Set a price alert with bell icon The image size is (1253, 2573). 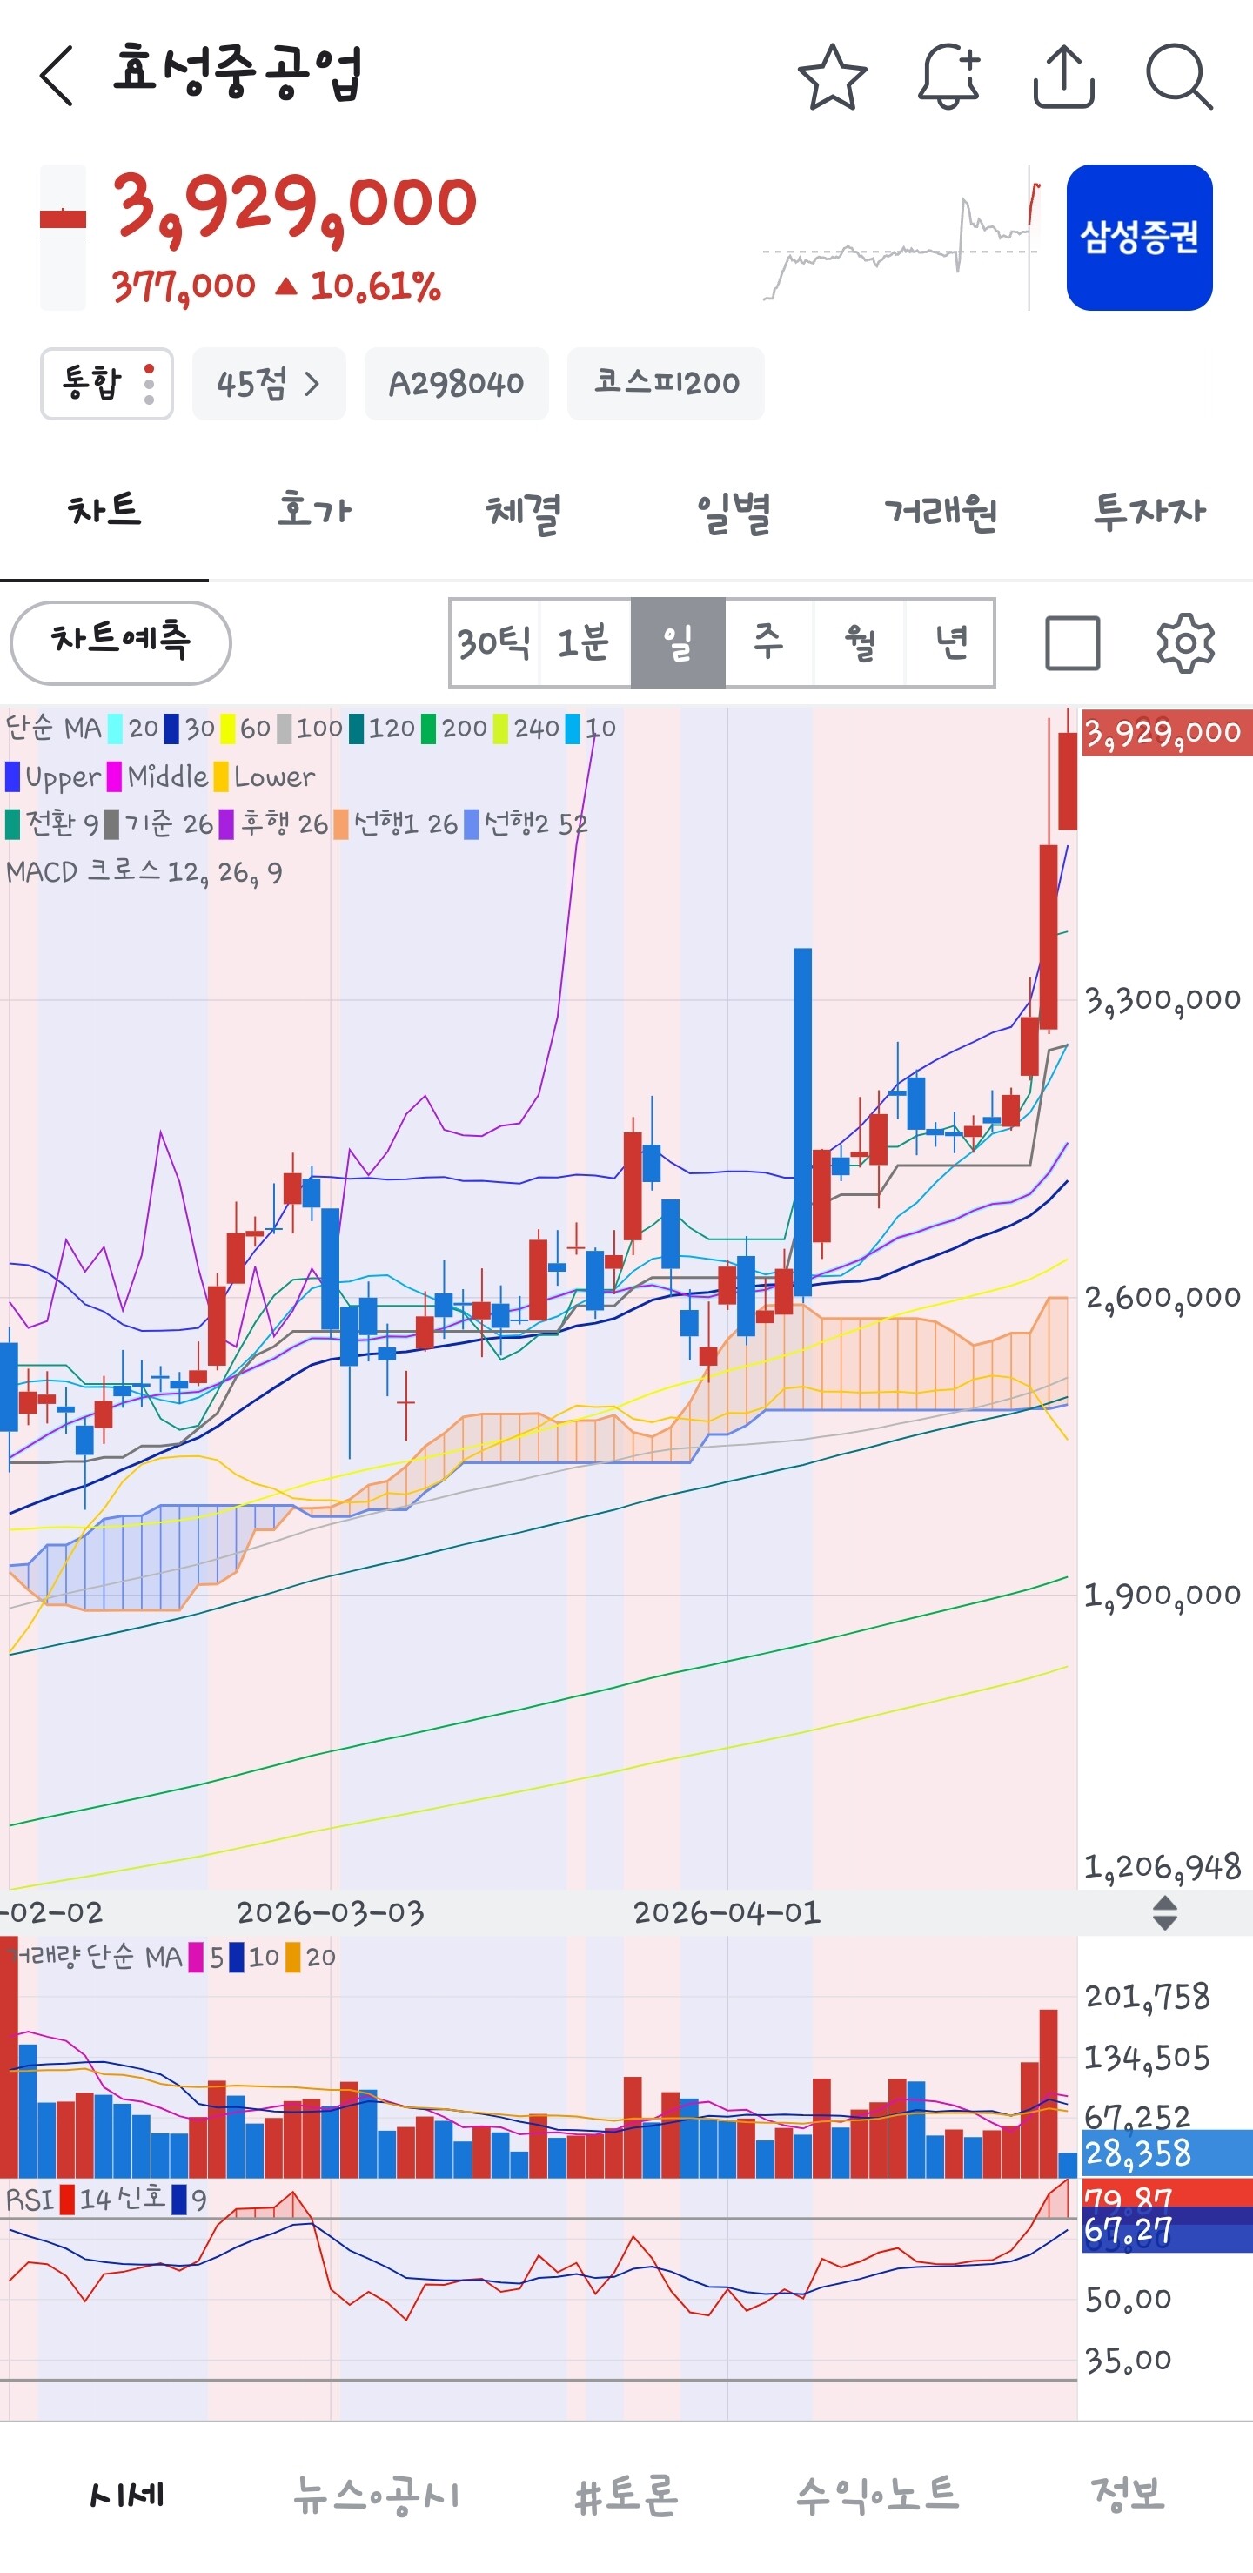tap(948, 76)
